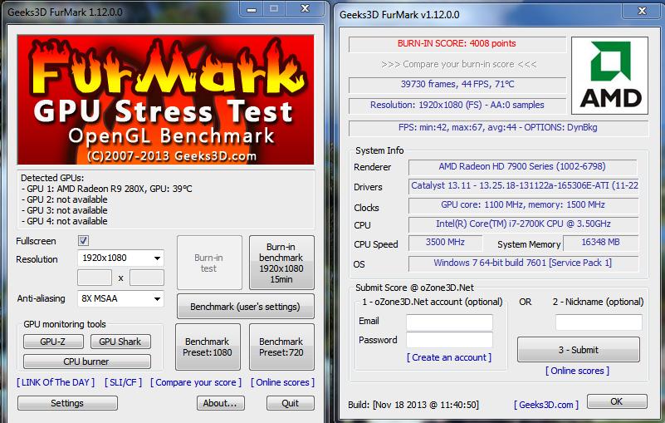Open the Settings button
Screen dimensions: 665x423
pos(67,403)
